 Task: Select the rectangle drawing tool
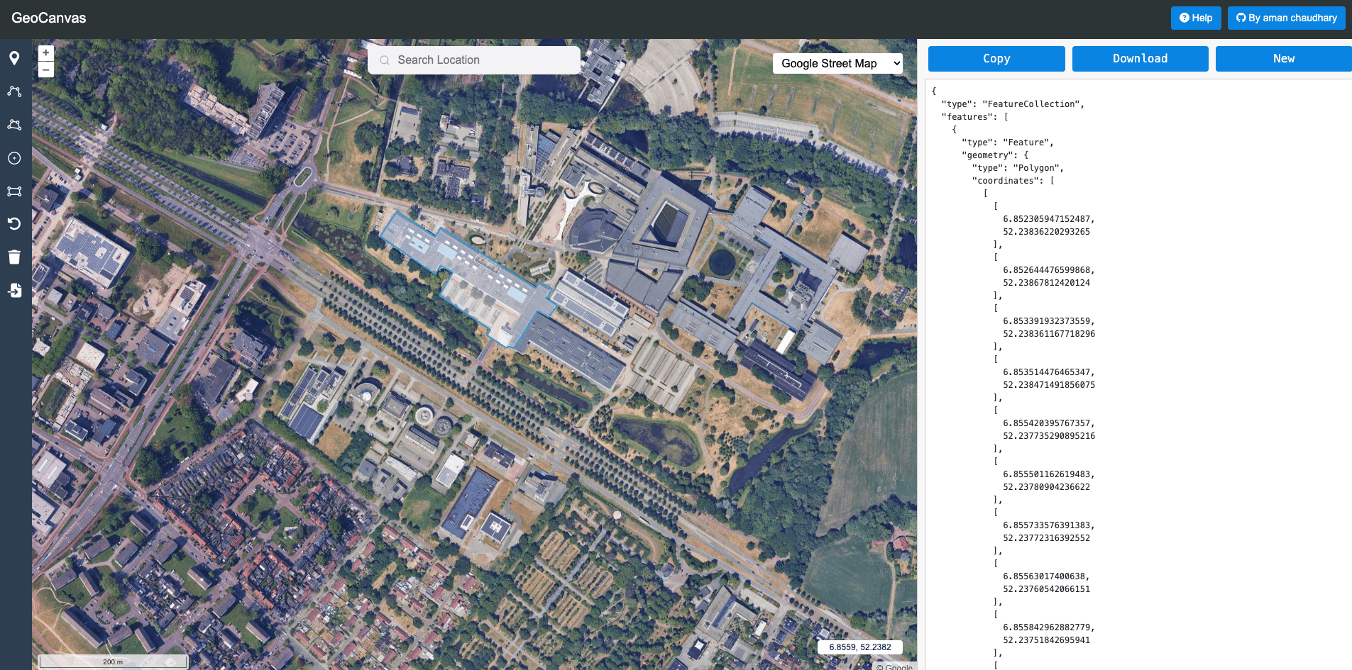pyautogui.click(x=14, y=191)
